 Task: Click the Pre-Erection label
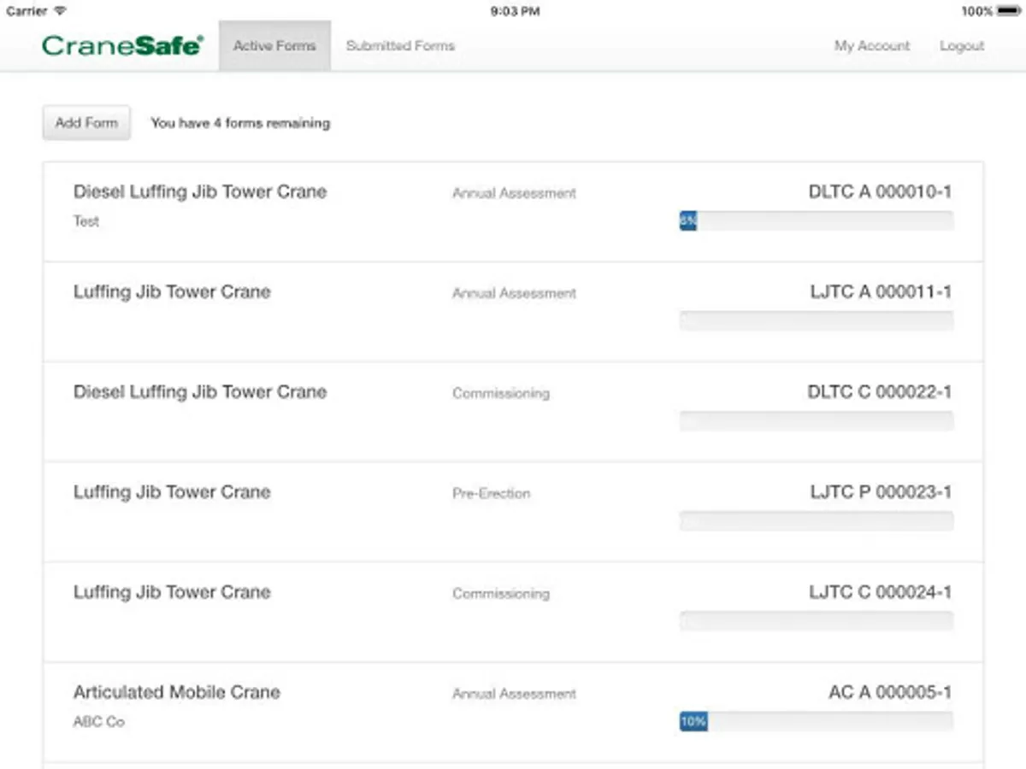click(491, 494)
